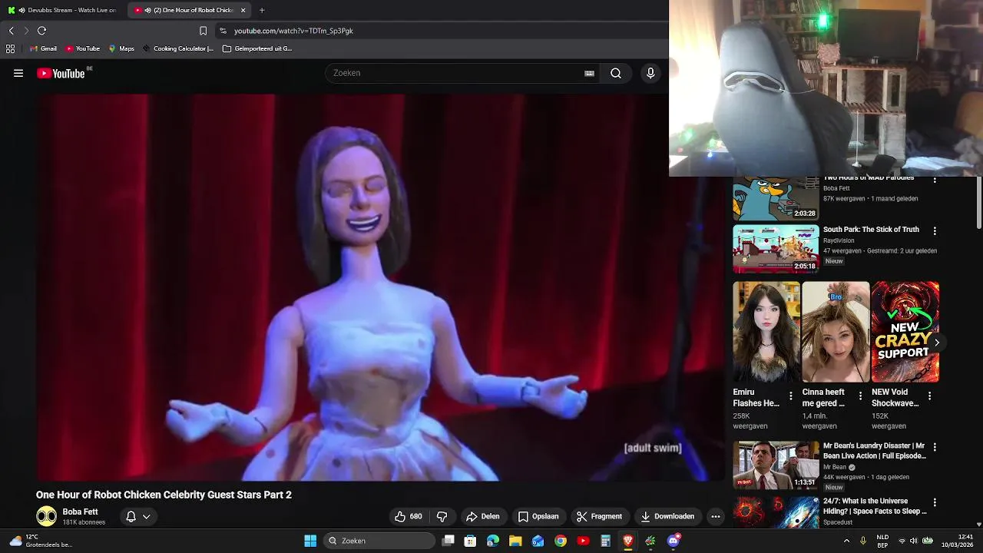Open Task View from the taskbar
Screen dimensions: 983x553
448,541
